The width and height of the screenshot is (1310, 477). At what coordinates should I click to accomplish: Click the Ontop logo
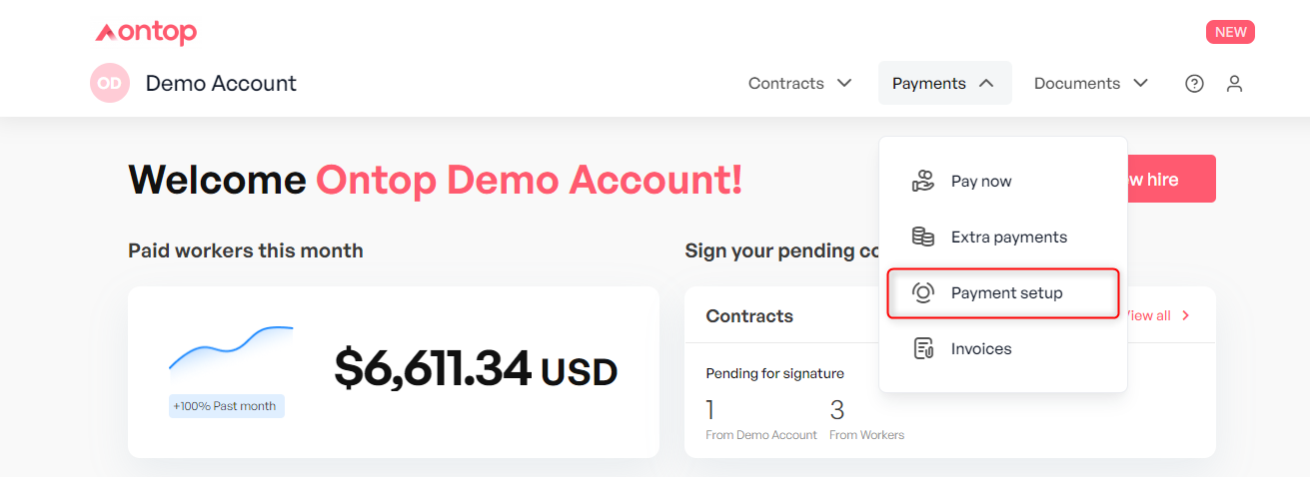146,33
